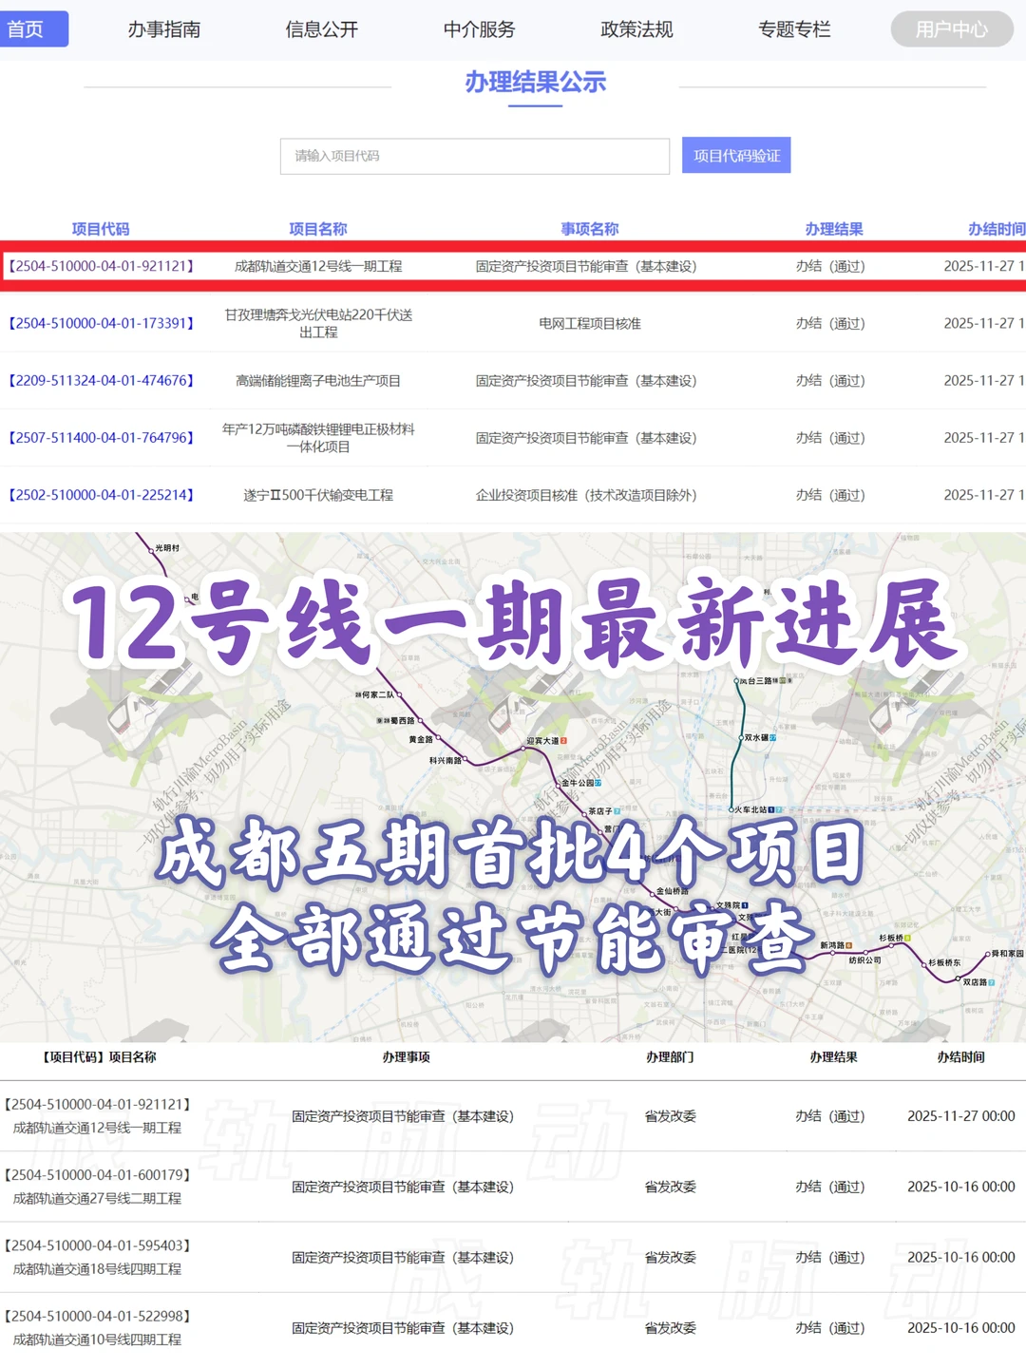1026x1368 pixels.
Task: Open the 政策法规 menu item
Action: 637,29
